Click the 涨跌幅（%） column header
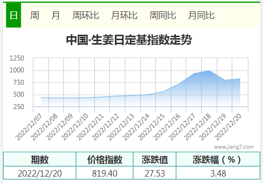The width and height of the screenshot is (263, 183). coord(218,159)
